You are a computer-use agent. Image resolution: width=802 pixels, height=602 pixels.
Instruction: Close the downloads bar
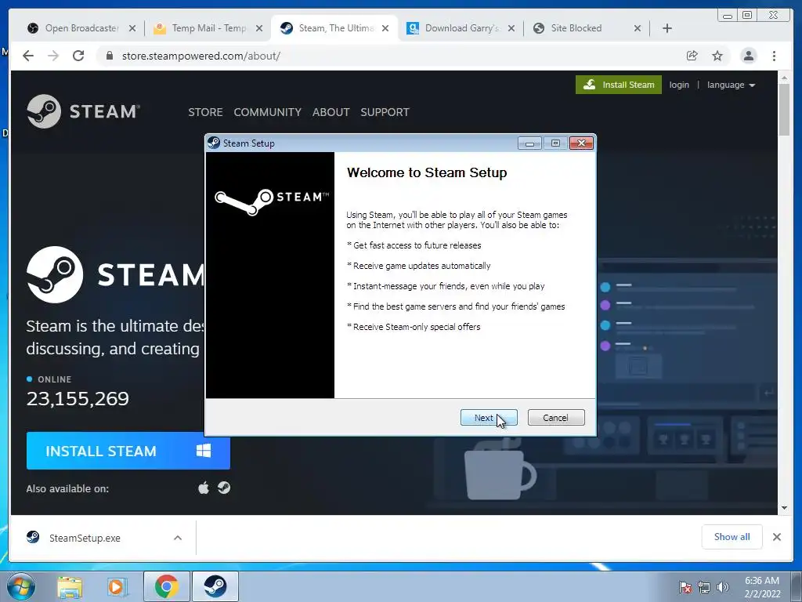[x=777, y=536]
